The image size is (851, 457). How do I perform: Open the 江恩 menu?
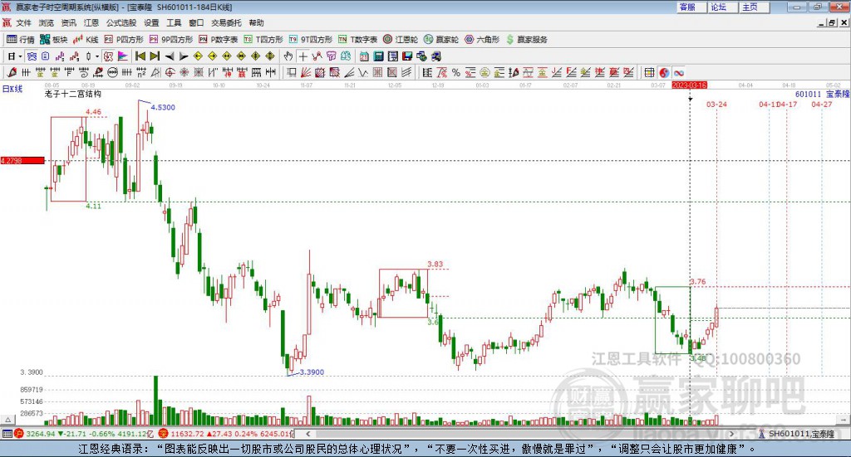coord(91,22)
